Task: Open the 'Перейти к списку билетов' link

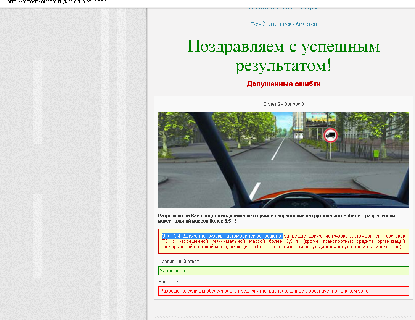Action: click(283, 24)
